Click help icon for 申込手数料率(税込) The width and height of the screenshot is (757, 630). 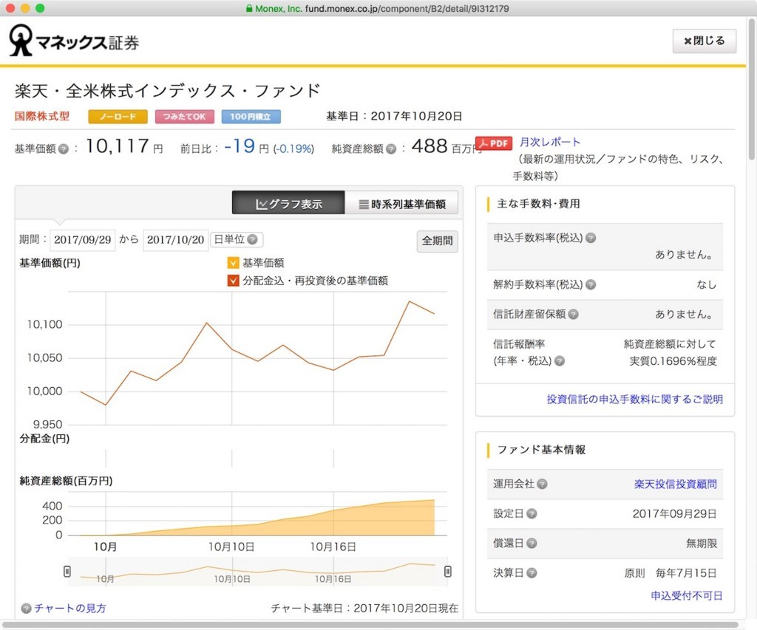591,238
